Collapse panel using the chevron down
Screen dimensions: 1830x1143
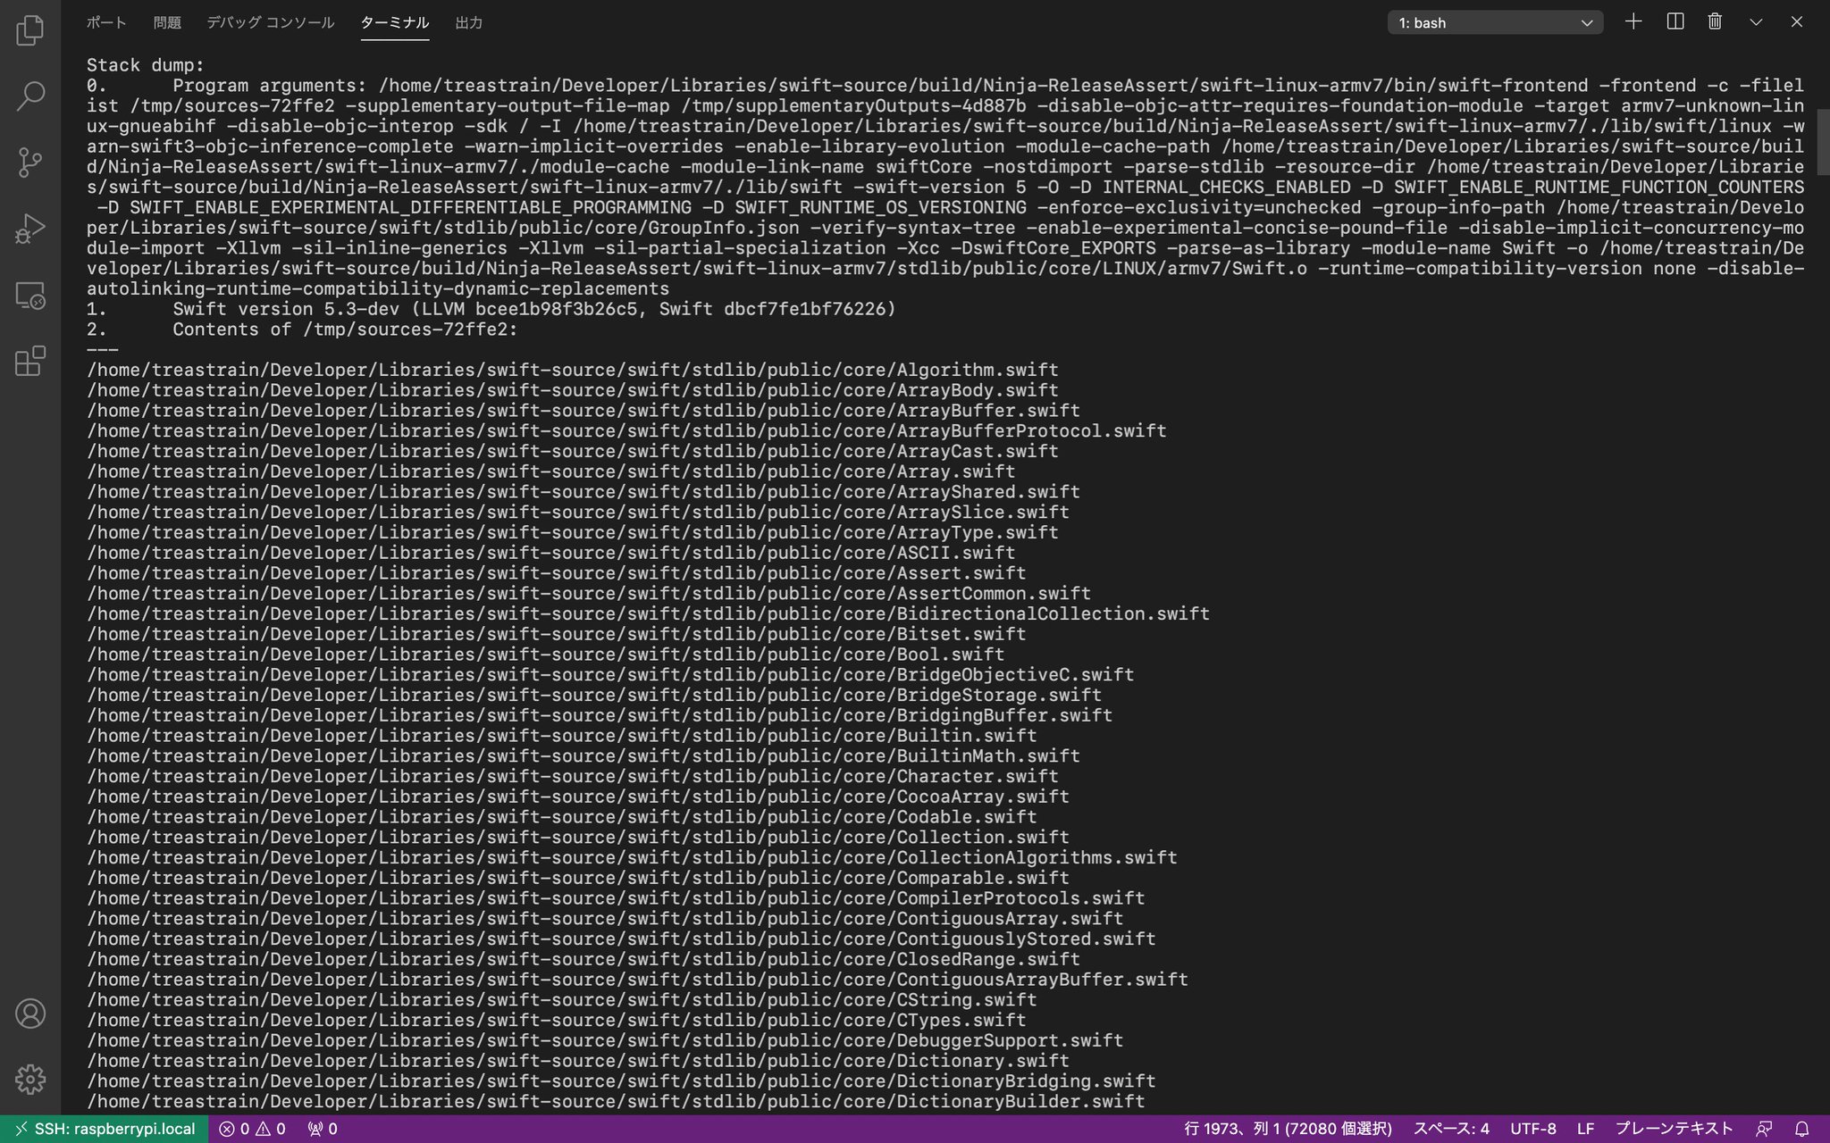pyautogui.click(x=1756, y=22)
